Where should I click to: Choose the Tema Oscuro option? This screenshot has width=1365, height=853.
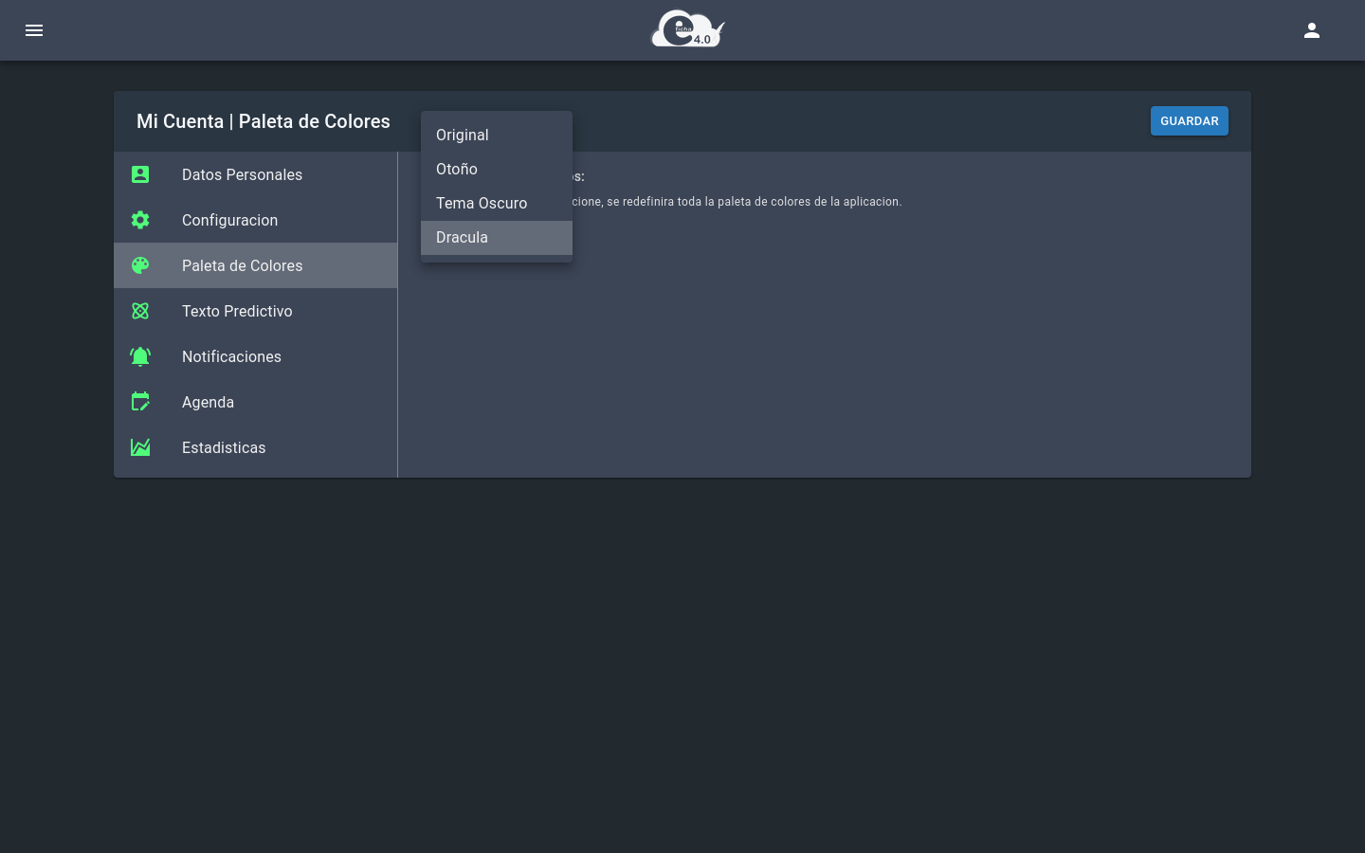point(482,203)
